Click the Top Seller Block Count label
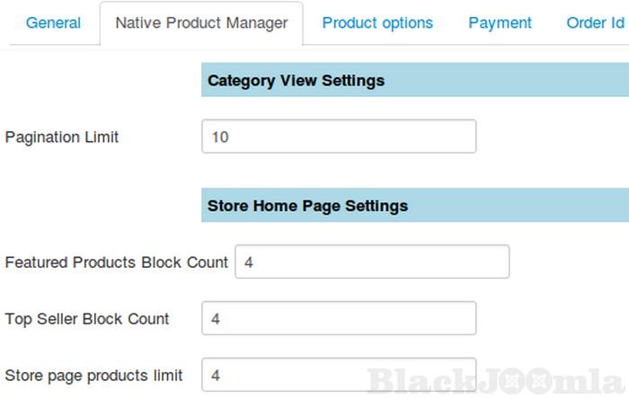629x399 pixels. [x=87, y=319]
